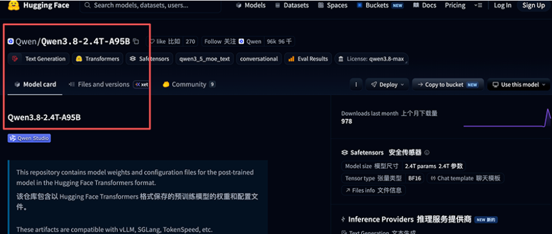Follow the Qwen organization
This screenshot has width=552, height=234.
pyautogui.click(x=233, y=41)
